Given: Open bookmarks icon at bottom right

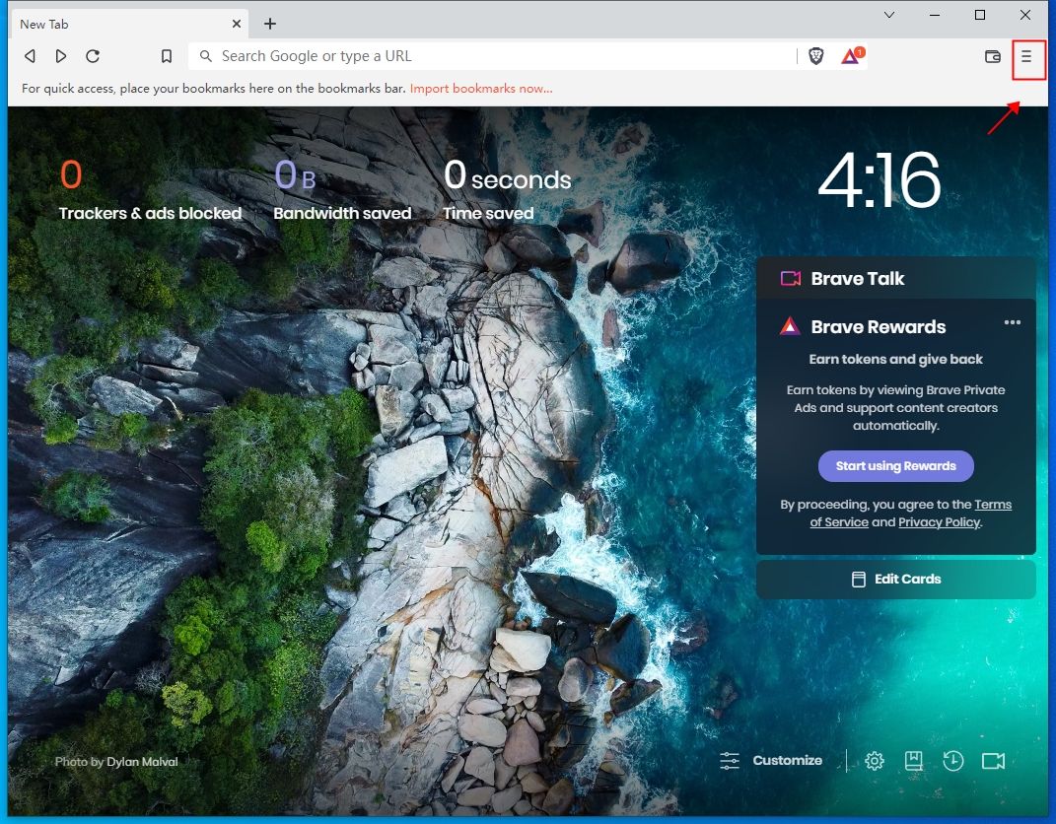Looking at the screenshot, I should tap(914, 761).
